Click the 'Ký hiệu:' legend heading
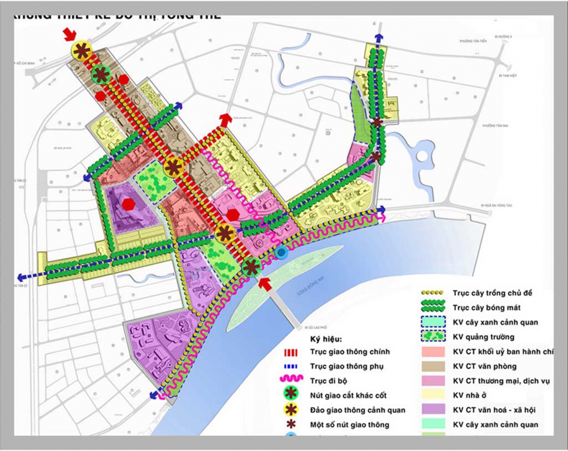568x451 pixels. 326,339
